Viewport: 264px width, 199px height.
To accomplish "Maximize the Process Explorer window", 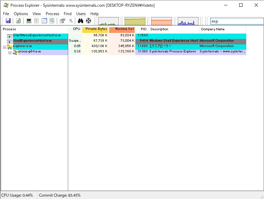I will 241,5.
